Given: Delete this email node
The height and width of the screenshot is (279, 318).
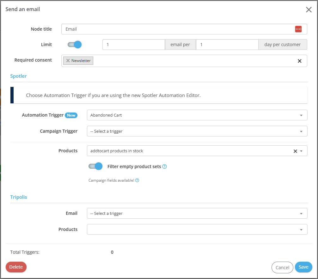Looking at the screenshot, I should [16, 267].
